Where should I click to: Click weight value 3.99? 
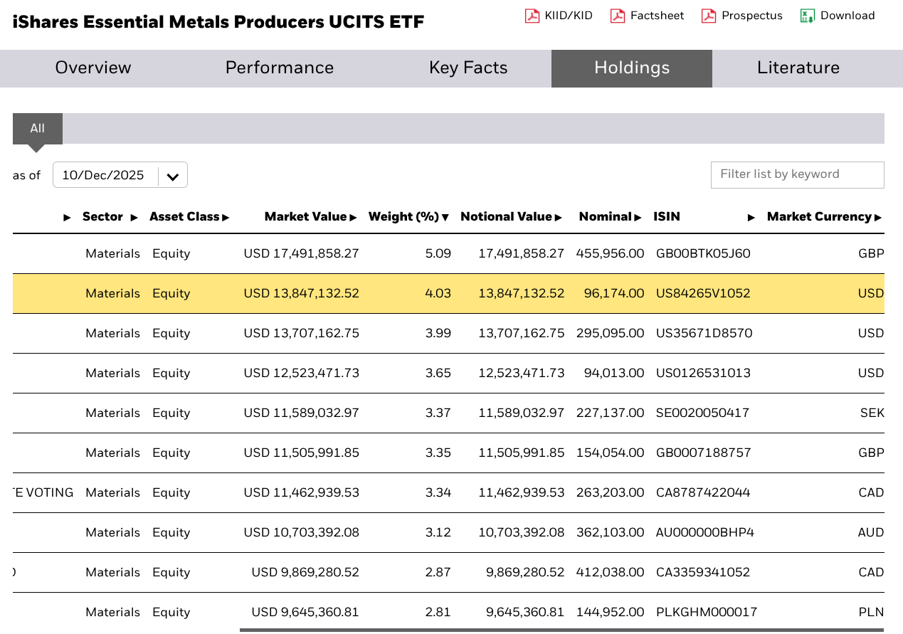pyautogui.click(x=438, y=334)
